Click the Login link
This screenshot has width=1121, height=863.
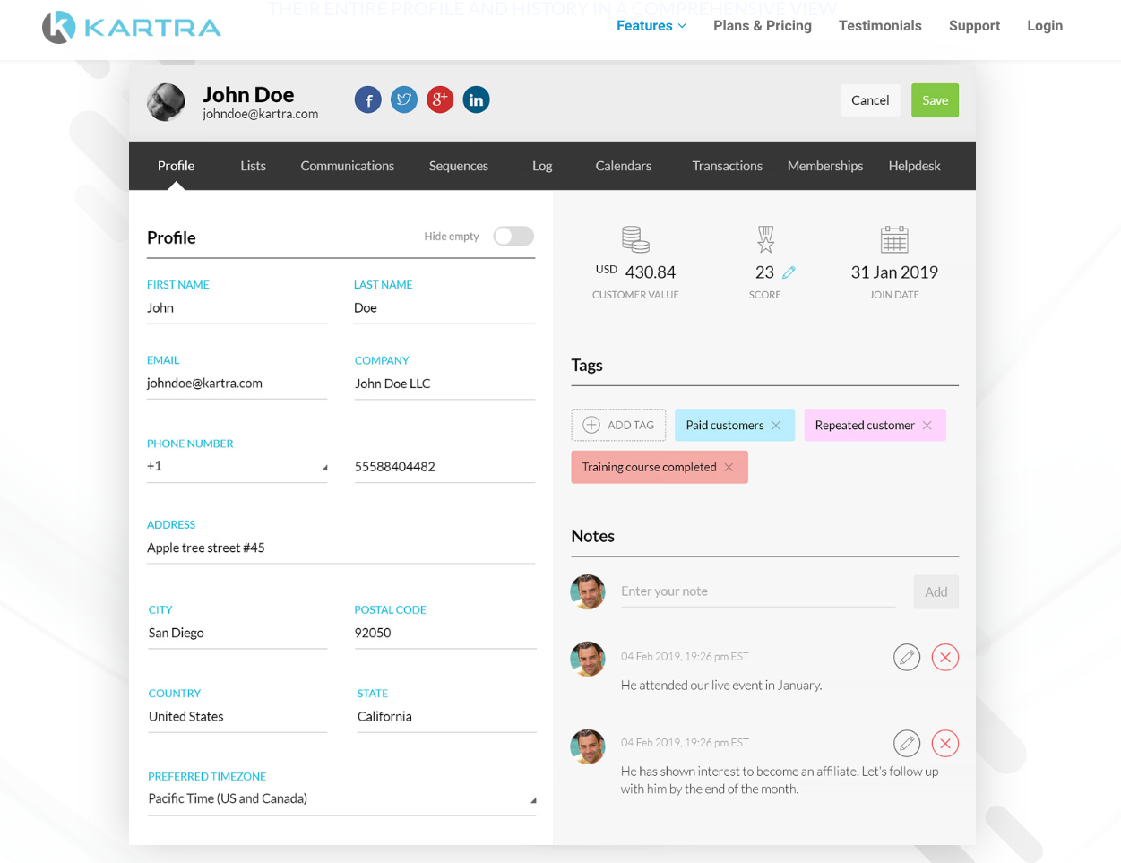1045,26
